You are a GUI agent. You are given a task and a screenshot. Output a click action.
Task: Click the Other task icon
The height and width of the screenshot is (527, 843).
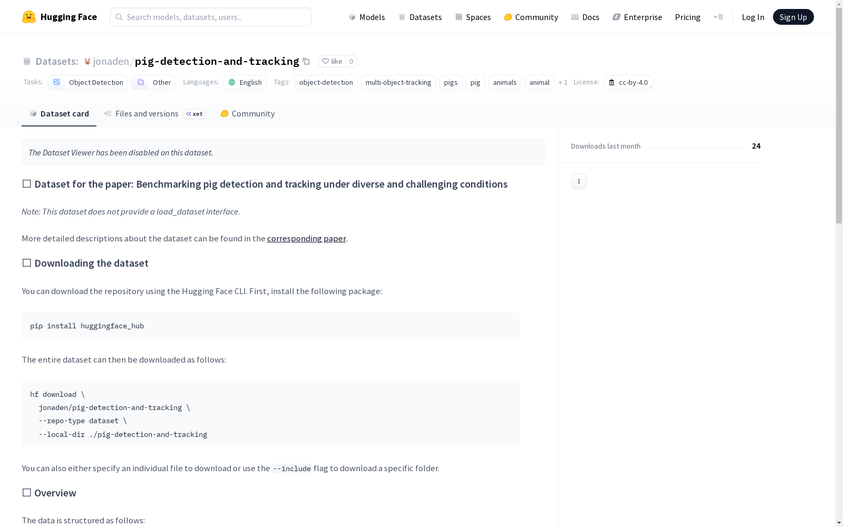point(141,82)
